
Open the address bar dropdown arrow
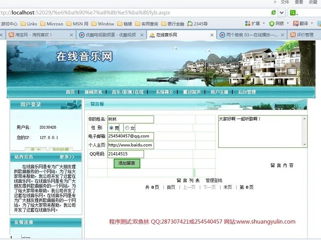[x=282, y=13]
